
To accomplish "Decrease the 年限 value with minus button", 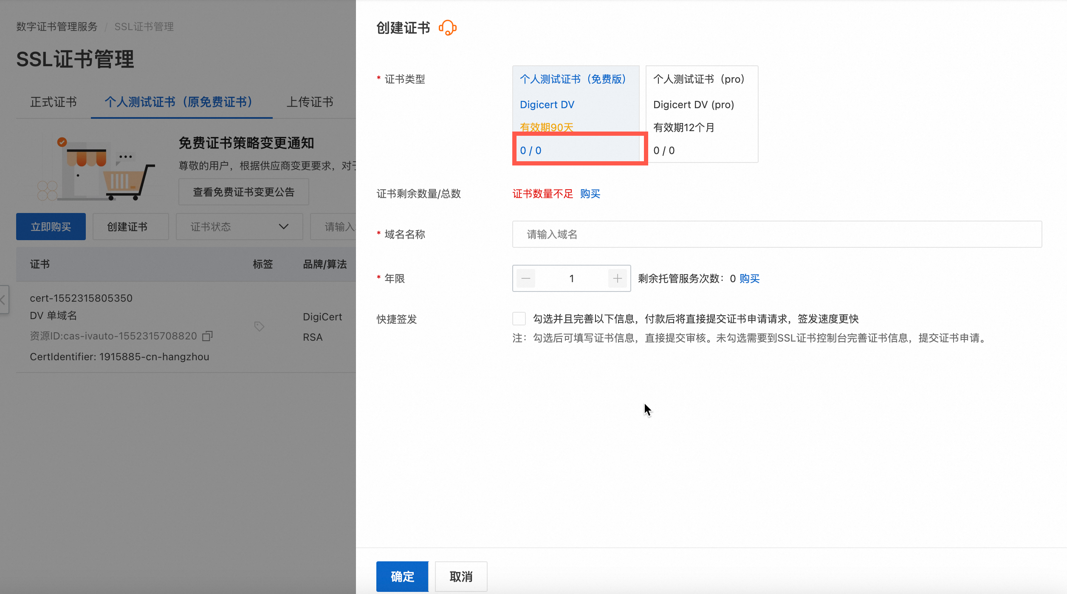I will point(526,278).
